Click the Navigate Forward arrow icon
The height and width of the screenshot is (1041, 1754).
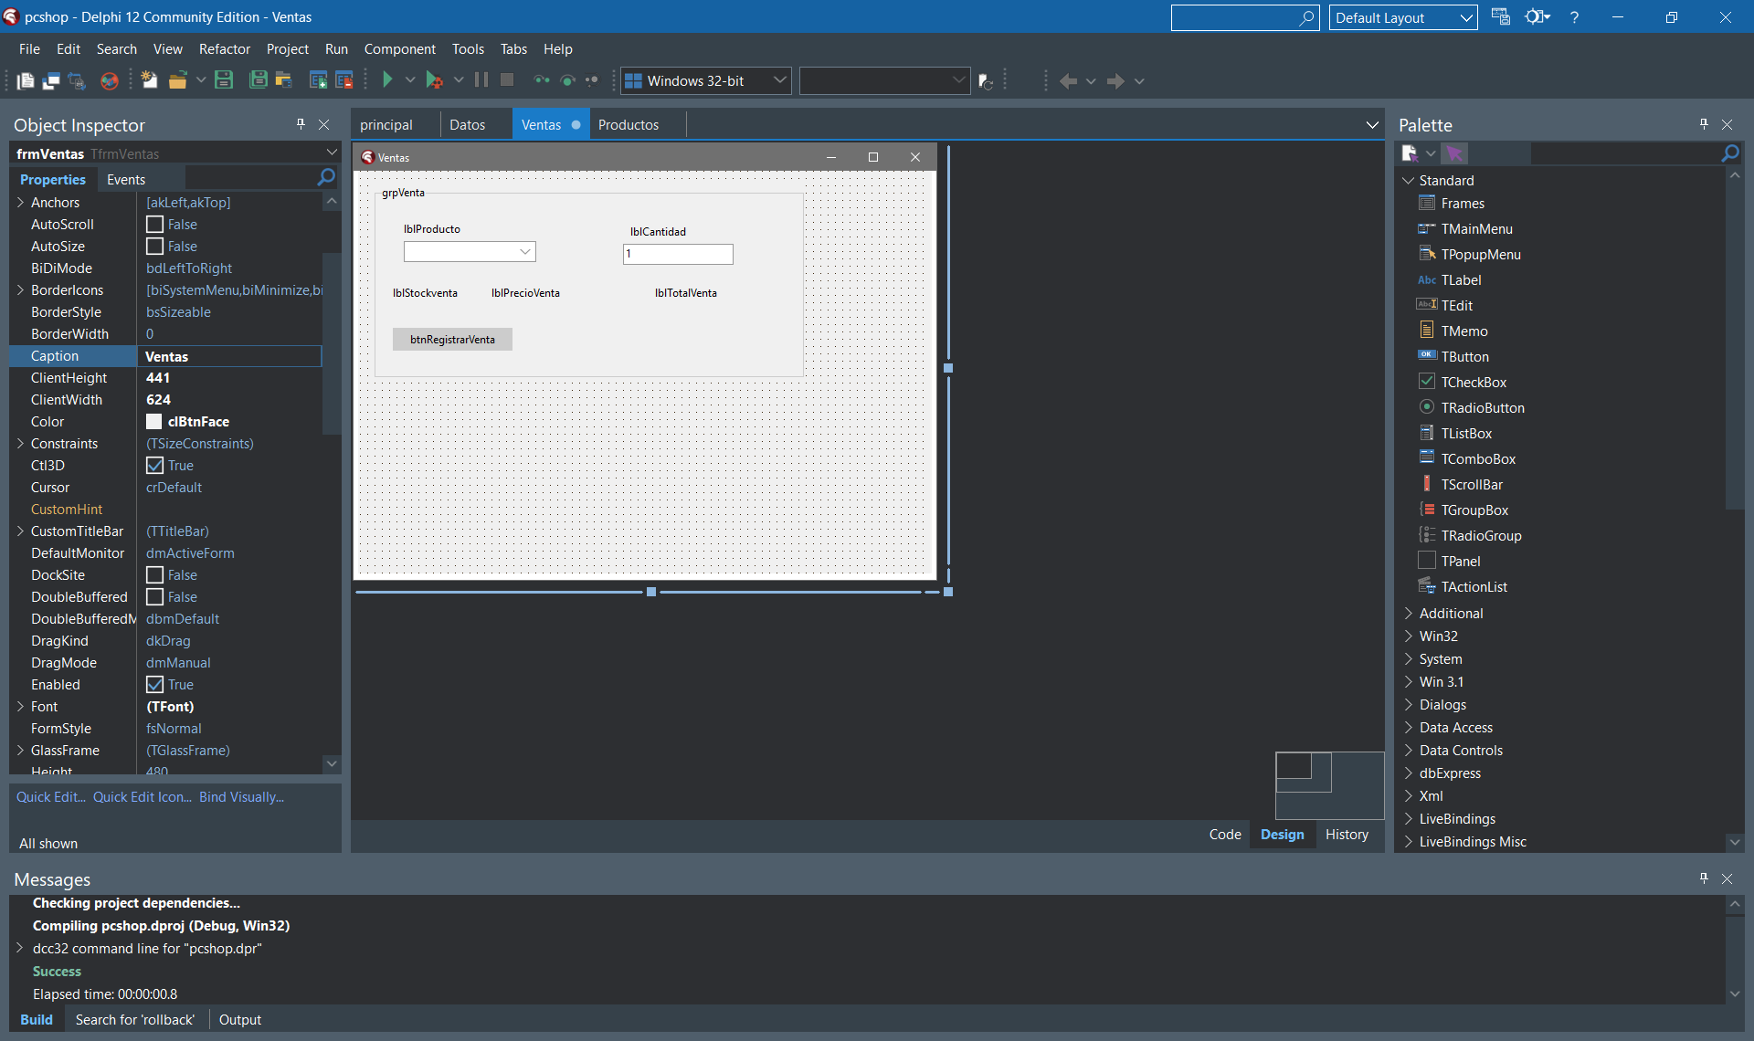click(x=1115, y=81)
